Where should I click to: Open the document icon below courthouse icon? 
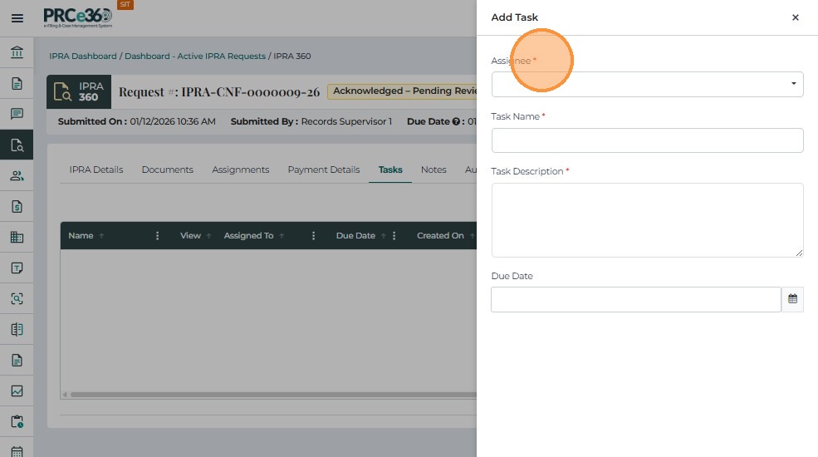tap(17, 83)
